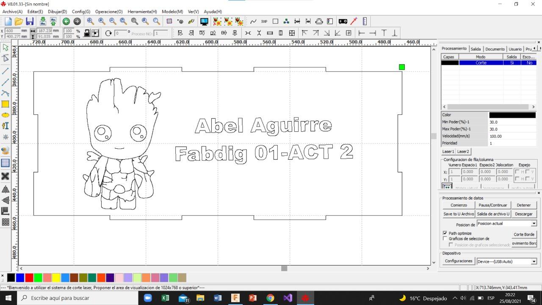This screenshot has width=542, height=305.
Task: Toggle the padlock aspect ratio lock
Action: [87, 33]
